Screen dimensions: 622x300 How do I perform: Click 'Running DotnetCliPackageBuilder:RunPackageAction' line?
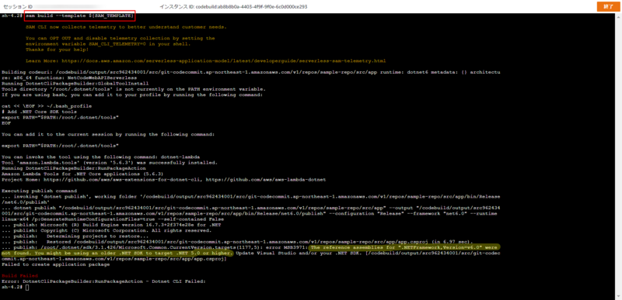(x=74, y=168)
